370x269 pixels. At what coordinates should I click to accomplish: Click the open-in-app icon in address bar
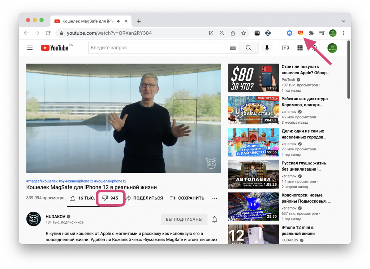(x=211, y=33)
